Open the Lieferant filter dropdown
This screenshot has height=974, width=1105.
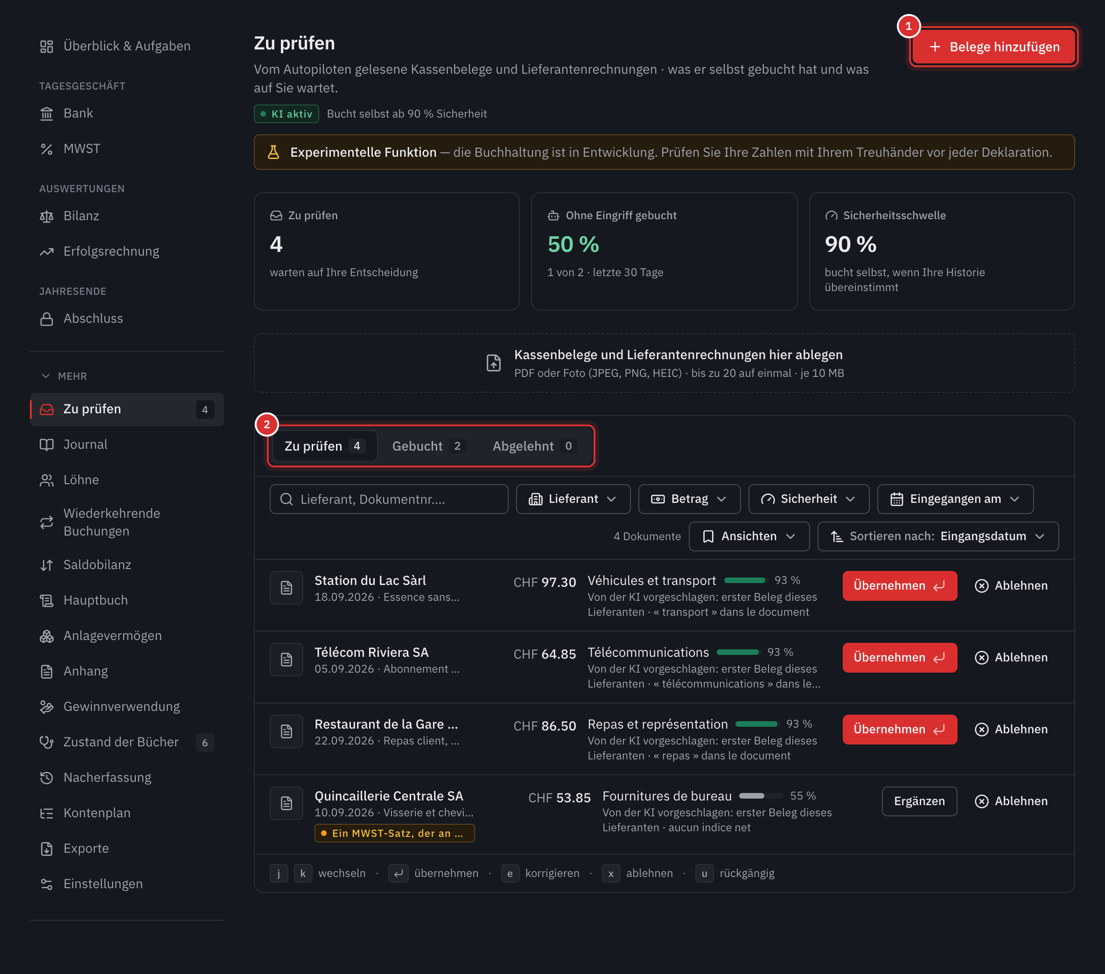(573, 499)
